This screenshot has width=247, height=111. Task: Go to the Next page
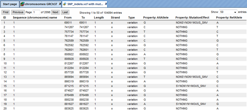pos(55,12)
